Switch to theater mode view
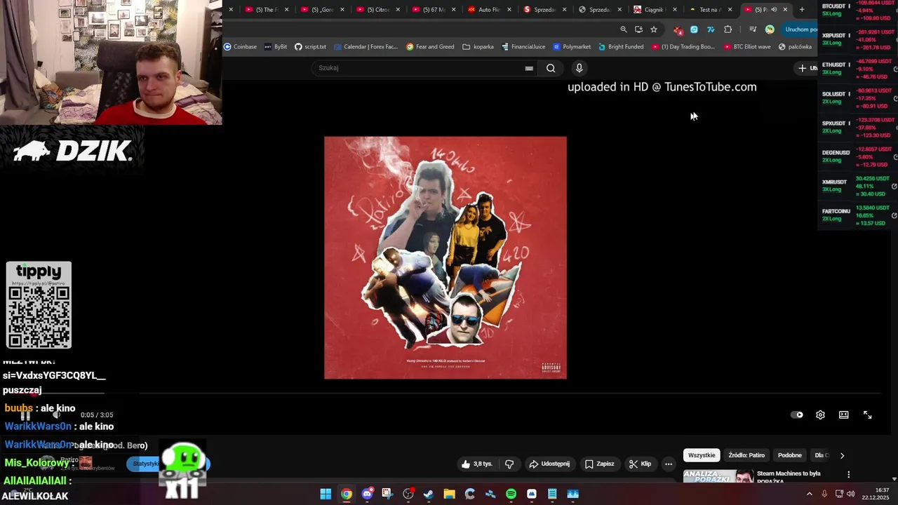Screen dimensions: 898x505 click(844, 415)
